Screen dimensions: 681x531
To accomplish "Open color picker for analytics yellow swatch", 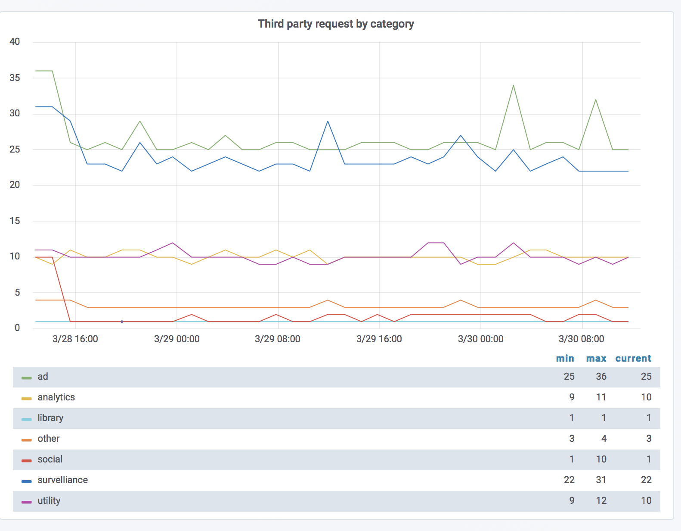I will [27, 399].
